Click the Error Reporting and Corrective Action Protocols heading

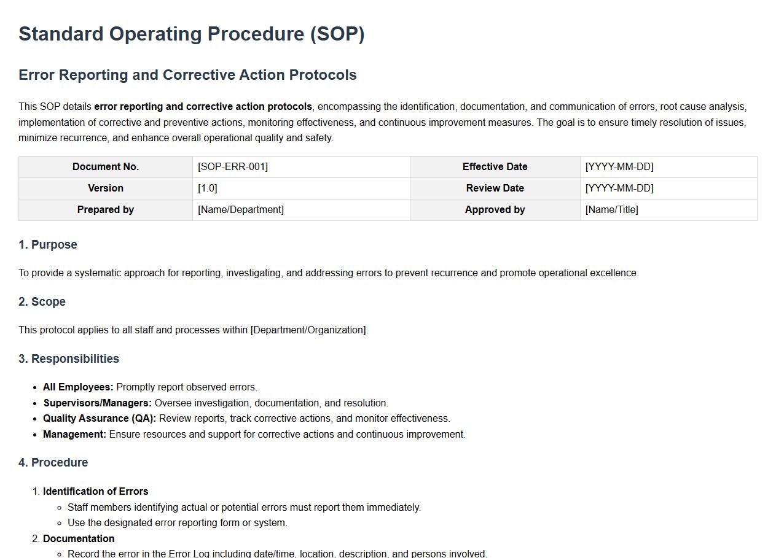pyautogui.click(x=187, y=75)
